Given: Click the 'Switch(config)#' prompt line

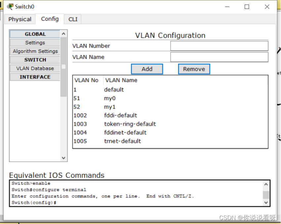Looking at the screenshot, I should click(34, 202).
